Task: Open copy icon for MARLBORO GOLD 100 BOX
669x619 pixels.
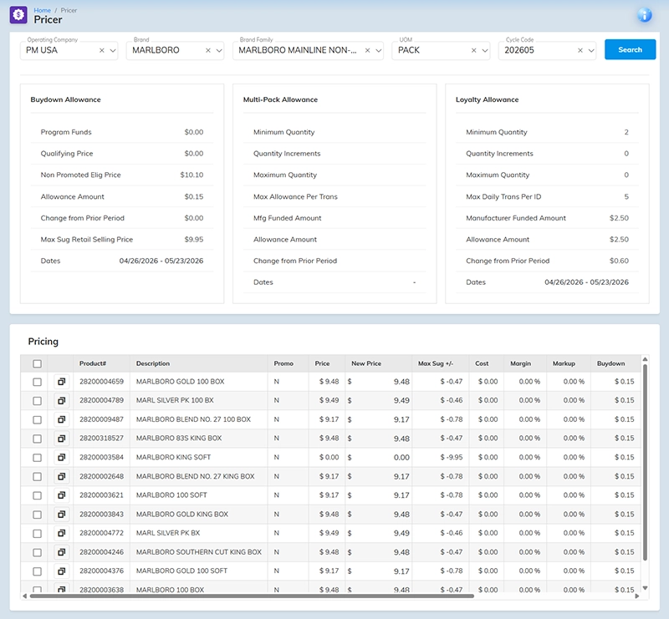Action: [x=61, y=382]
